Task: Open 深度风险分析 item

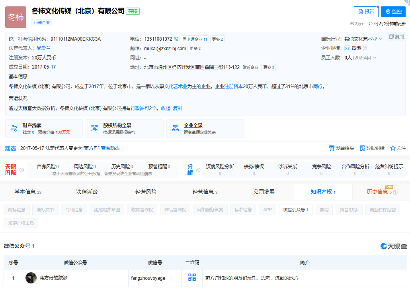Action: [220, 170]
